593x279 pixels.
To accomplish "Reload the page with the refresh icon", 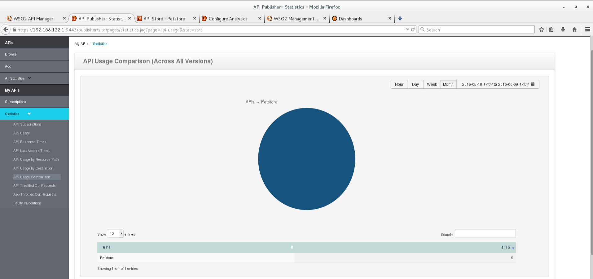I will 413,29.
